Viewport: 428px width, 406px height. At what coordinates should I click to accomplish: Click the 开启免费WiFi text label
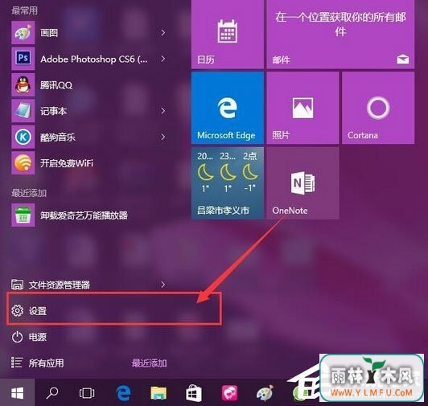[67, 163]
